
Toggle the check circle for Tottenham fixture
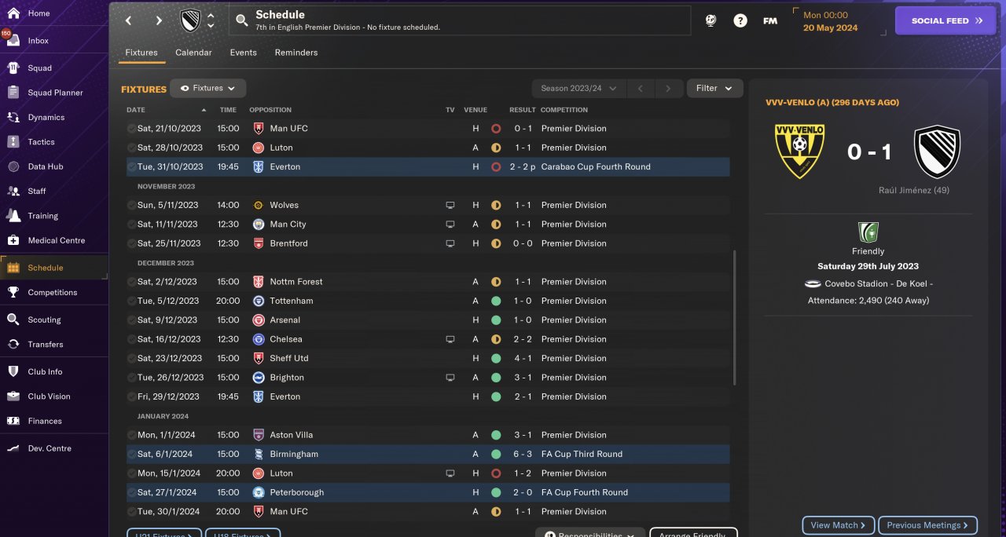coord(131,301)
